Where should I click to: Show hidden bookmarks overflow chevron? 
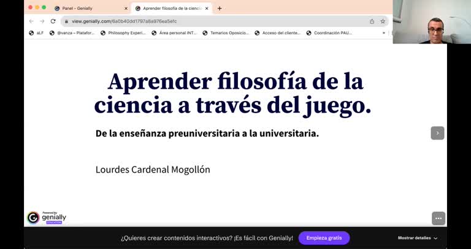click(x=383, y=33)
